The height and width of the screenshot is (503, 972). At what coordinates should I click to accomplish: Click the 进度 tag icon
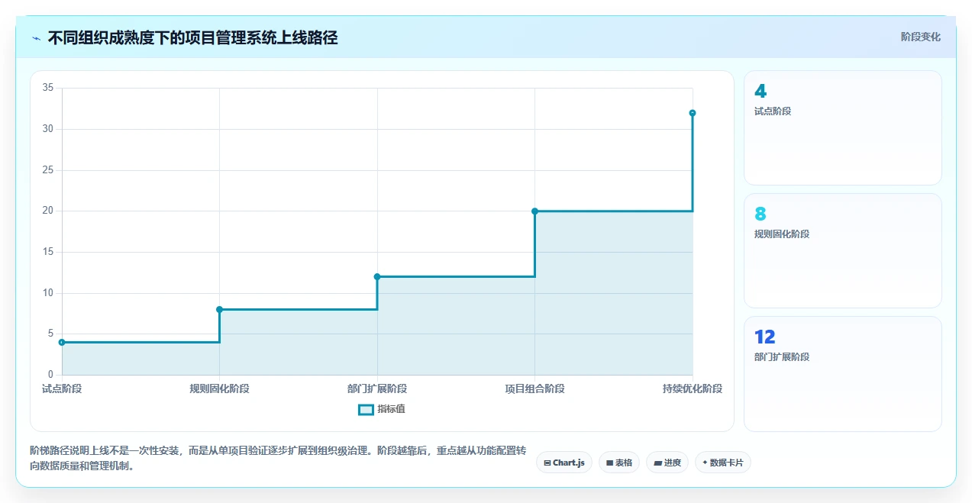tap(658, 463)
